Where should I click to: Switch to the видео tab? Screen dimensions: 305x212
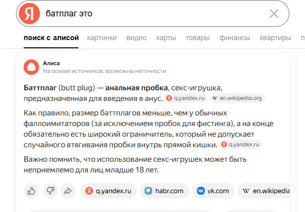pyautogui.click(x=136, y=38)
